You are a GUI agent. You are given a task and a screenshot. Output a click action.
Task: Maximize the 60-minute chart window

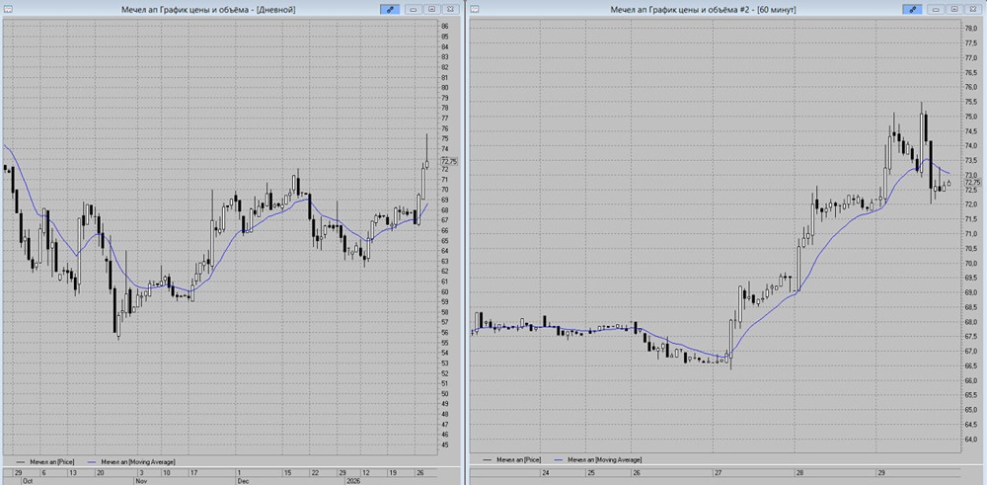point(954,9)
